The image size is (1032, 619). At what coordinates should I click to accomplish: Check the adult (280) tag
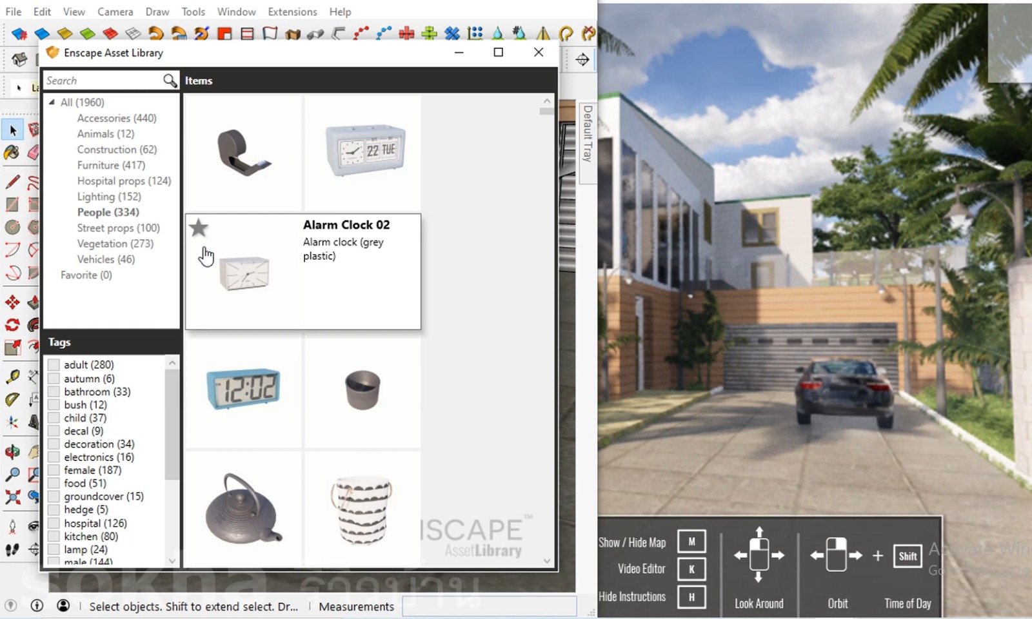tap(54, 365)
